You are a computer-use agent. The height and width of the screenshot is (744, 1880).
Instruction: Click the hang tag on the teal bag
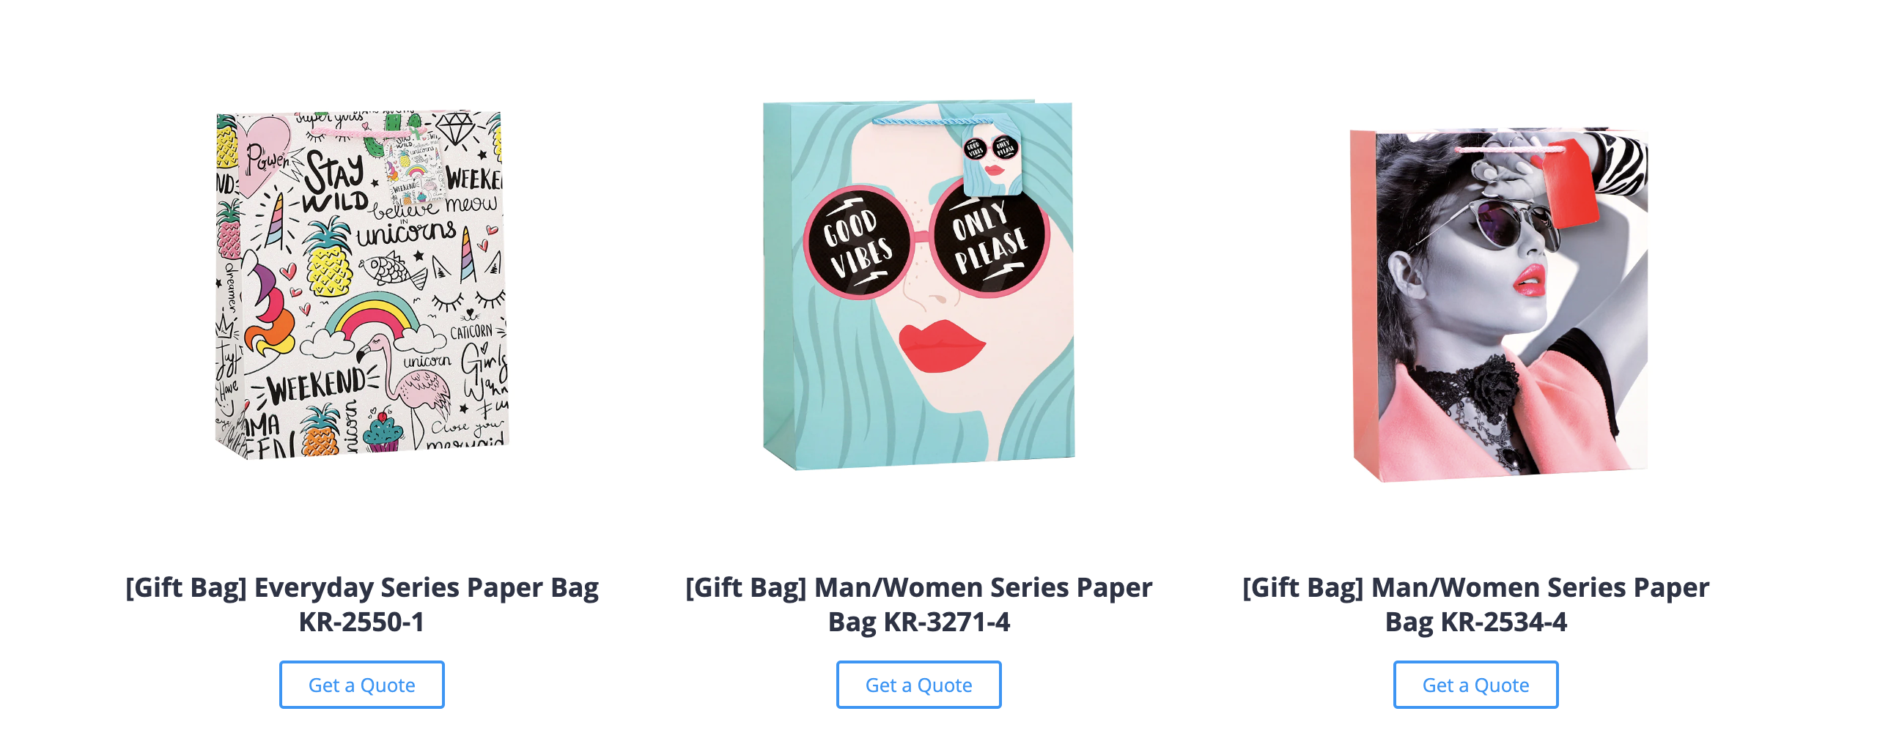992,157
